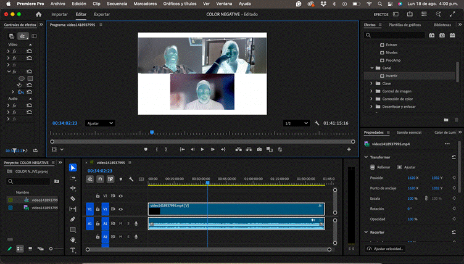The image size is (464, 264).
Task: Toggle V2 track output eye
Action: 121,196
